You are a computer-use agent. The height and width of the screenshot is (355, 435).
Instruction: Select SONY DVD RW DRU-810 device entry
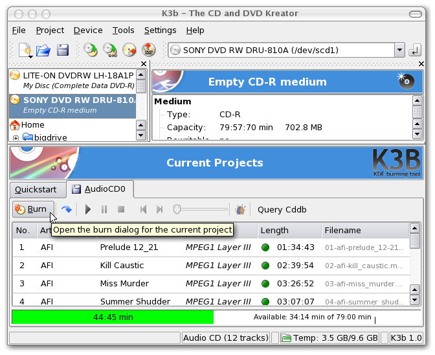(72, 106)
